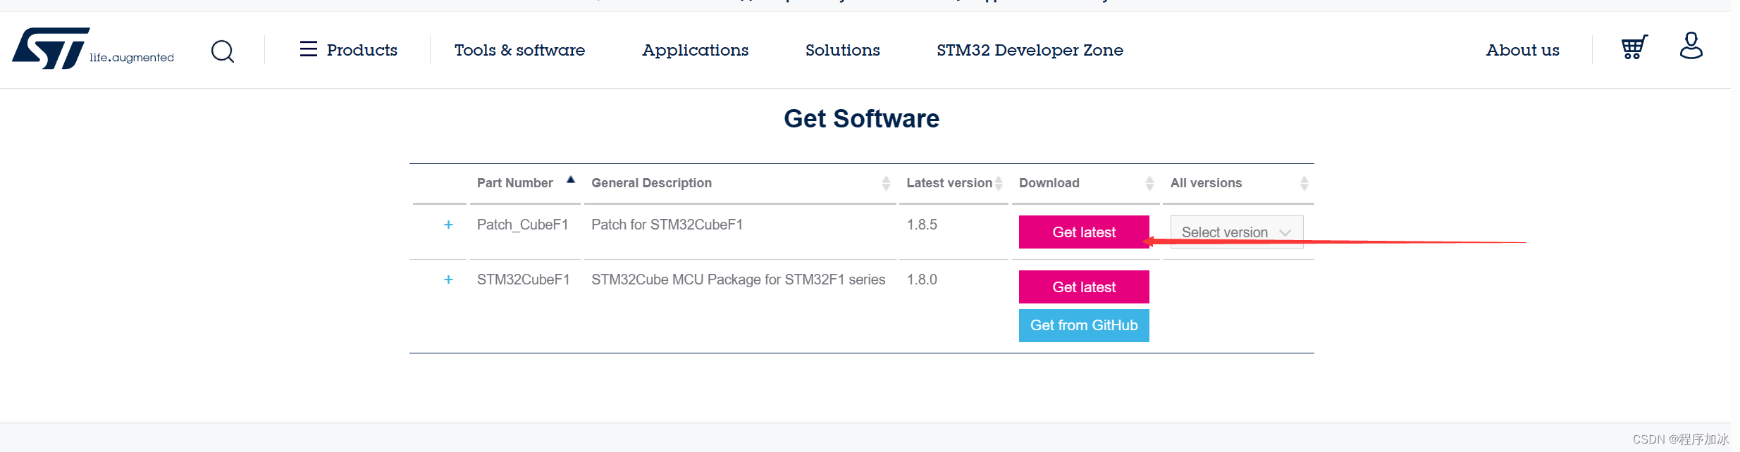
Task: Sort by Part Number column arrow
Action: [571, 180]
